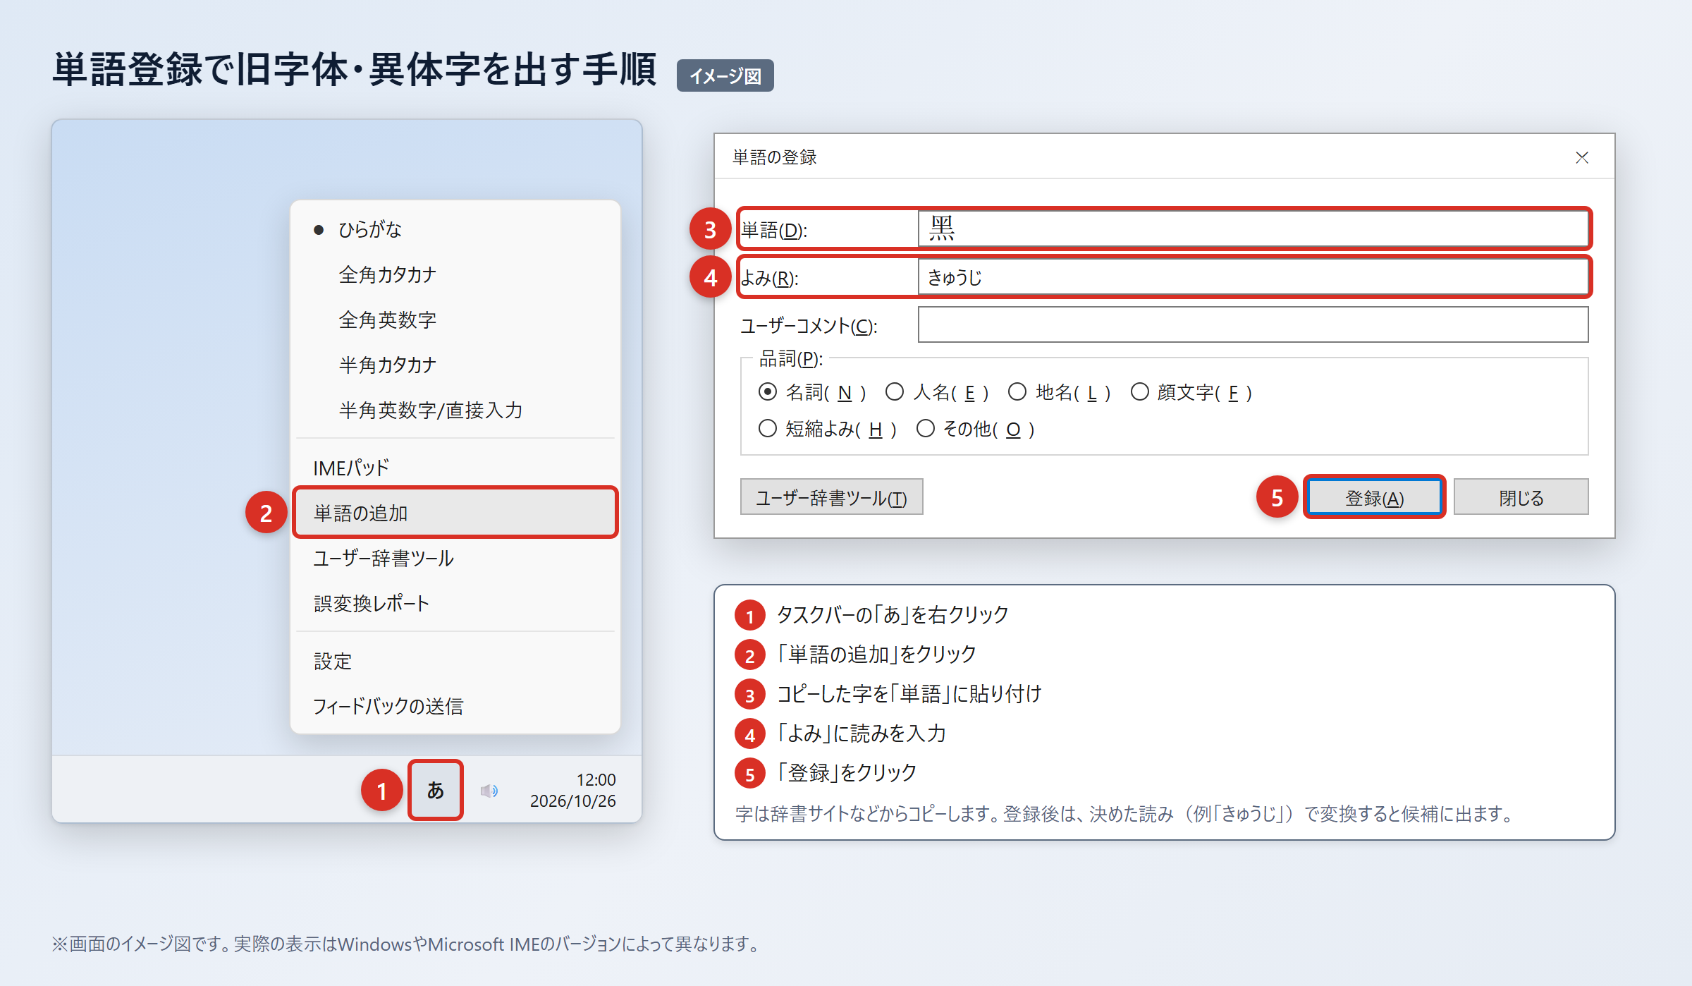This screenshot has width=1692, height=986.
Task: Open 設定 from the IME menu
Action: 455,661
